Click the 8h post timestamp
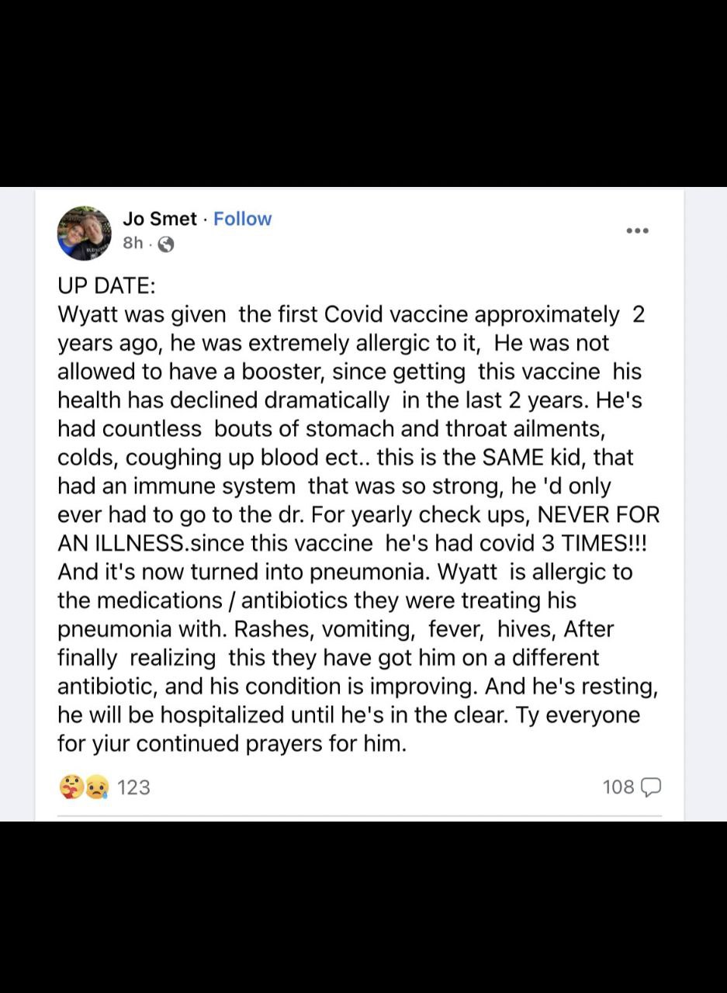 (x=133, y=244)
